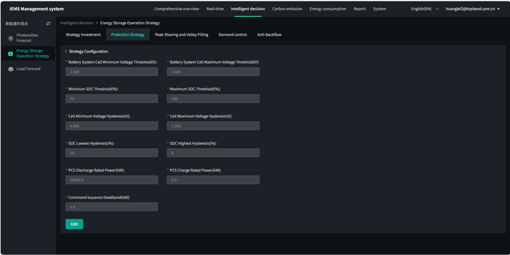
Task: Click Maximum SOC Threshold field
Action: click(x=213, y=99)
